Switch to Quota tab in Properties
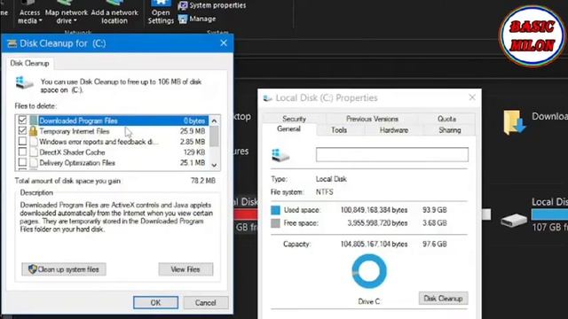This screenshot has height=319, width=568. click(446, 119)
